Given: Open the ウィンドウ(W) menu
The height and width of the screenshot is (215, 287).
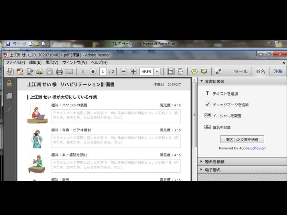Looking at the screenshot, I should [75, 63].
